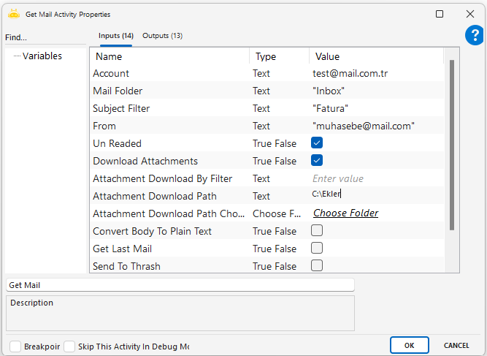Enable Skip This Activity In Debug Mode
Viewport: 487px width, 356px height.
[x=69, y=346]
